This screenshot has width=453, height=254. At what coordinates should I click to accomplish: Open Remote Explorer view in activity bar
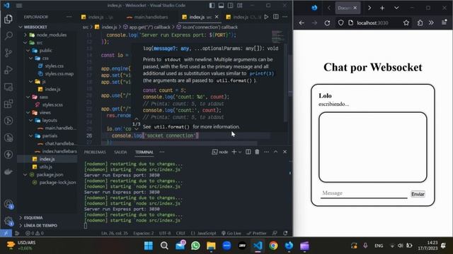(8, 87)
